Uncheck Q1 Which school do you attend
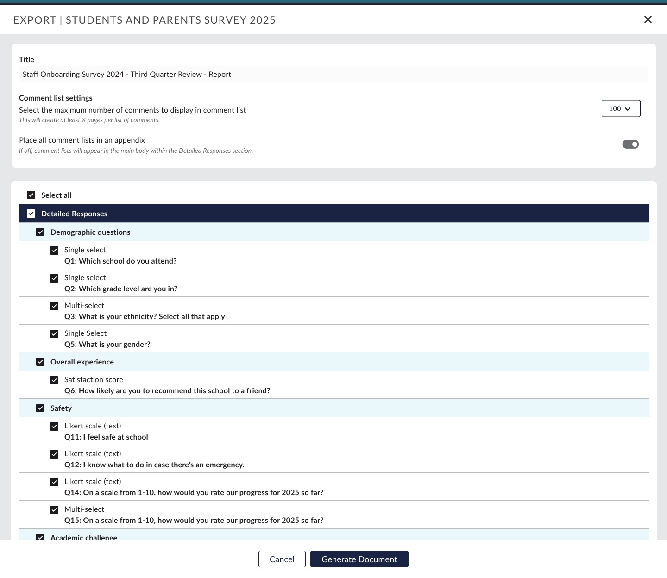Screen dimensions: 667x578 (54, 251)
